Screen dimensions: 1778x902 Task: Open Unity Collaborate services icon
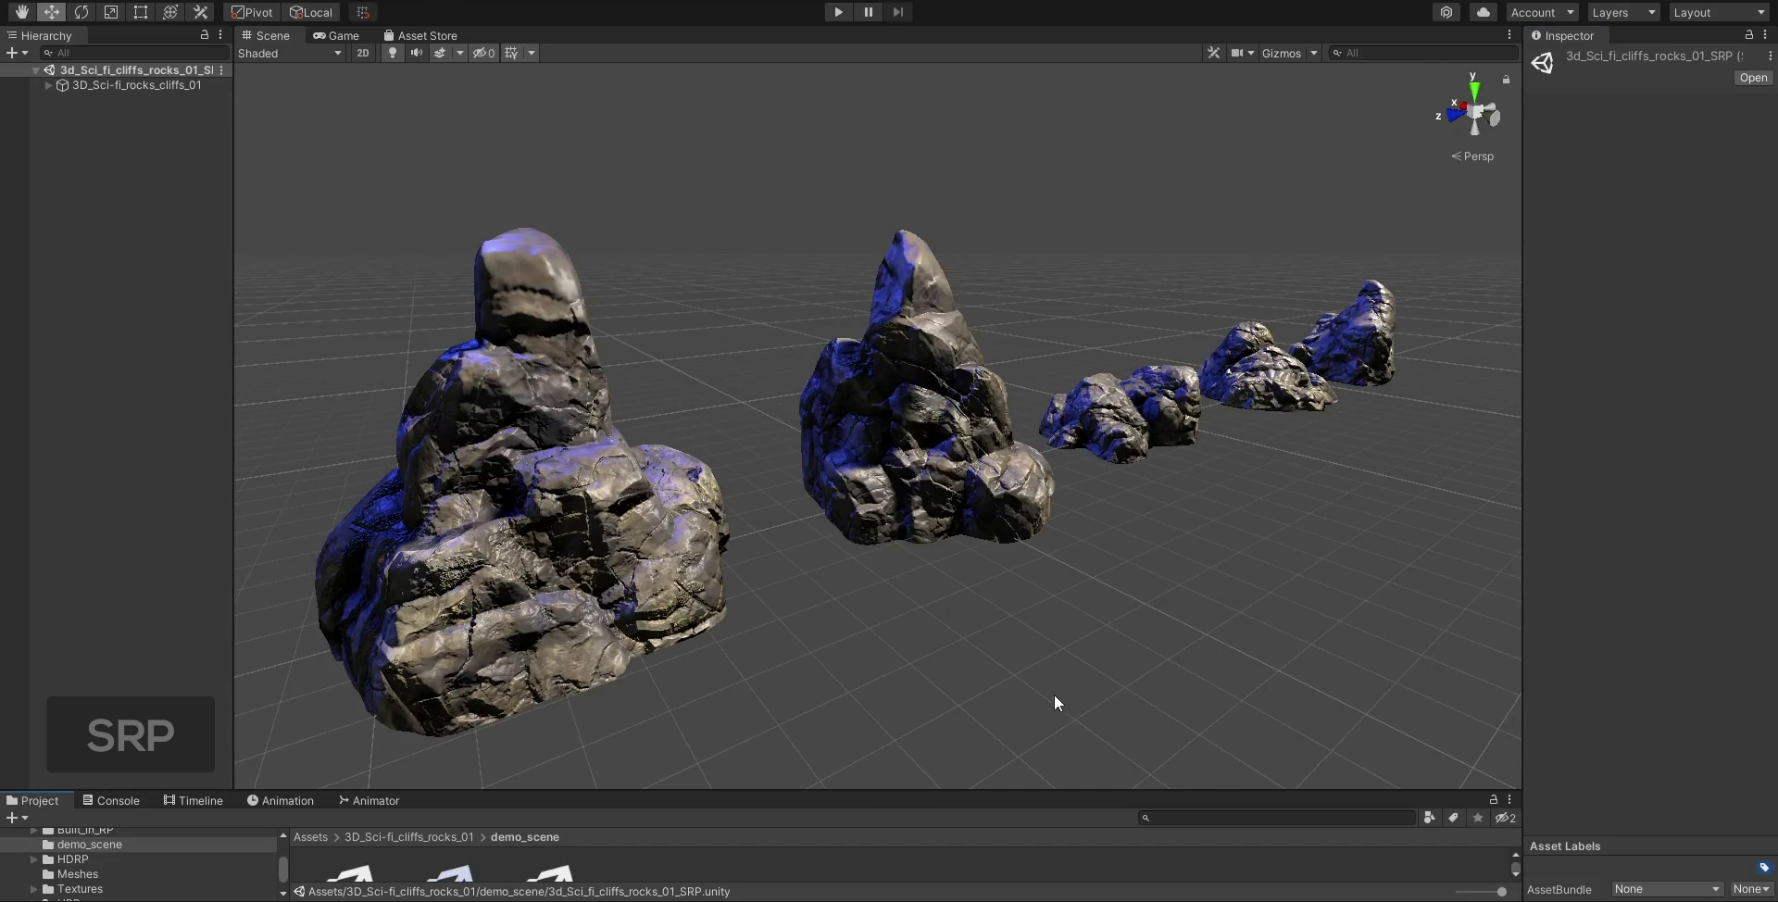click(1446, 12)
